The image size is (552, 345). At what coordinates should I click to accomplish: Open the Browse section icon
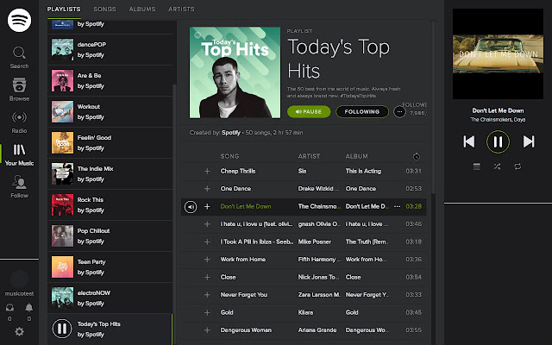tap(19, 85)
